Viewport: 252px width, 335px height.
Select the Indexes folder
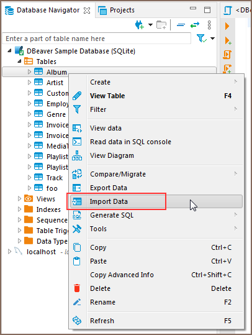pos(48,209)
